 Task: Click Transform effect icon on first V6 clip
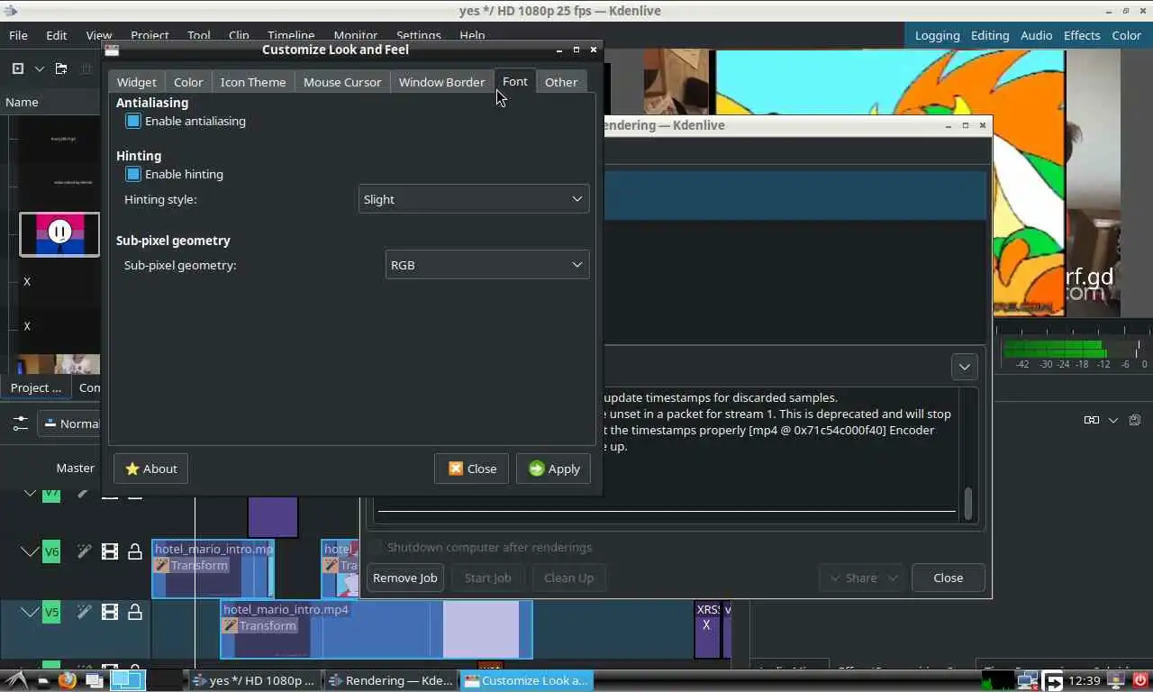[161, 565]
